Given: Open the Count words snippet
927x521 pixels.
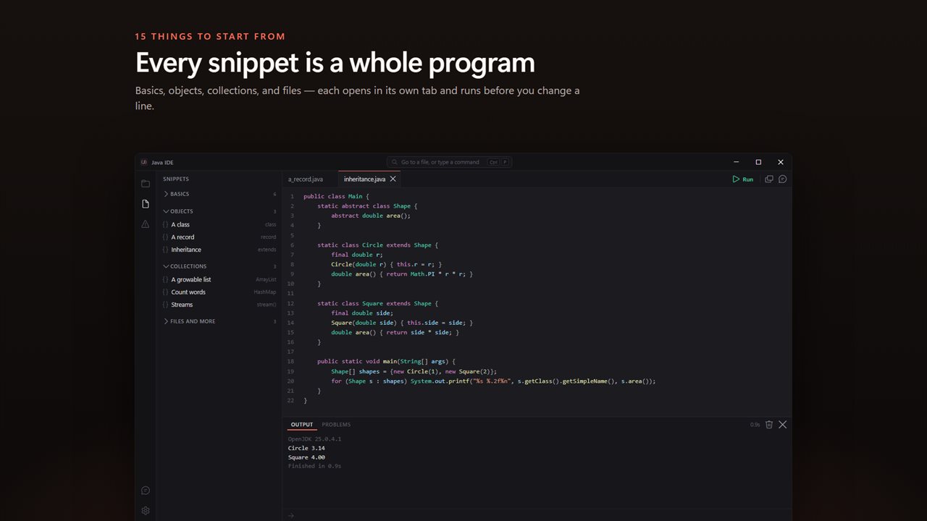Looking at the screenshot, I should tap(219, 292).
